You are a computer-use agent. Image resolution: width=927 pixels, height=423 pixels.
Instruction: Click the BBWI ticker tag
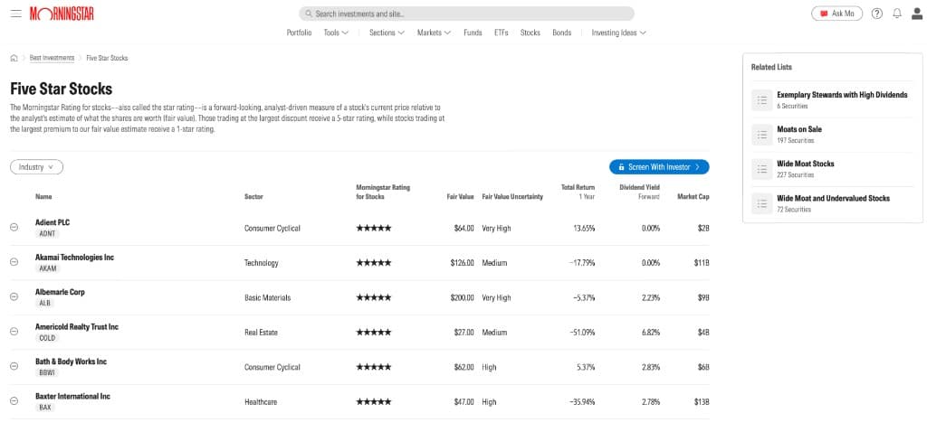(47, 373)
